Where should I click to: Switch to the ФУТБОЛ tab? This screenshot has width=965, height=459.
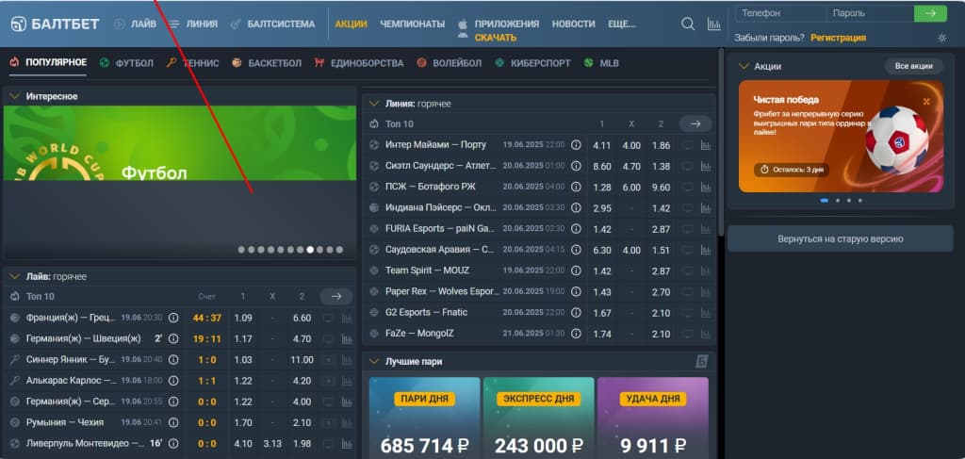click(x=127, y=63)
